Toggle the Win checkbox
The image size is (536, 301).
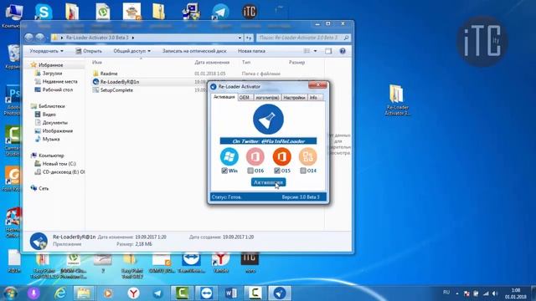(224, 171)
